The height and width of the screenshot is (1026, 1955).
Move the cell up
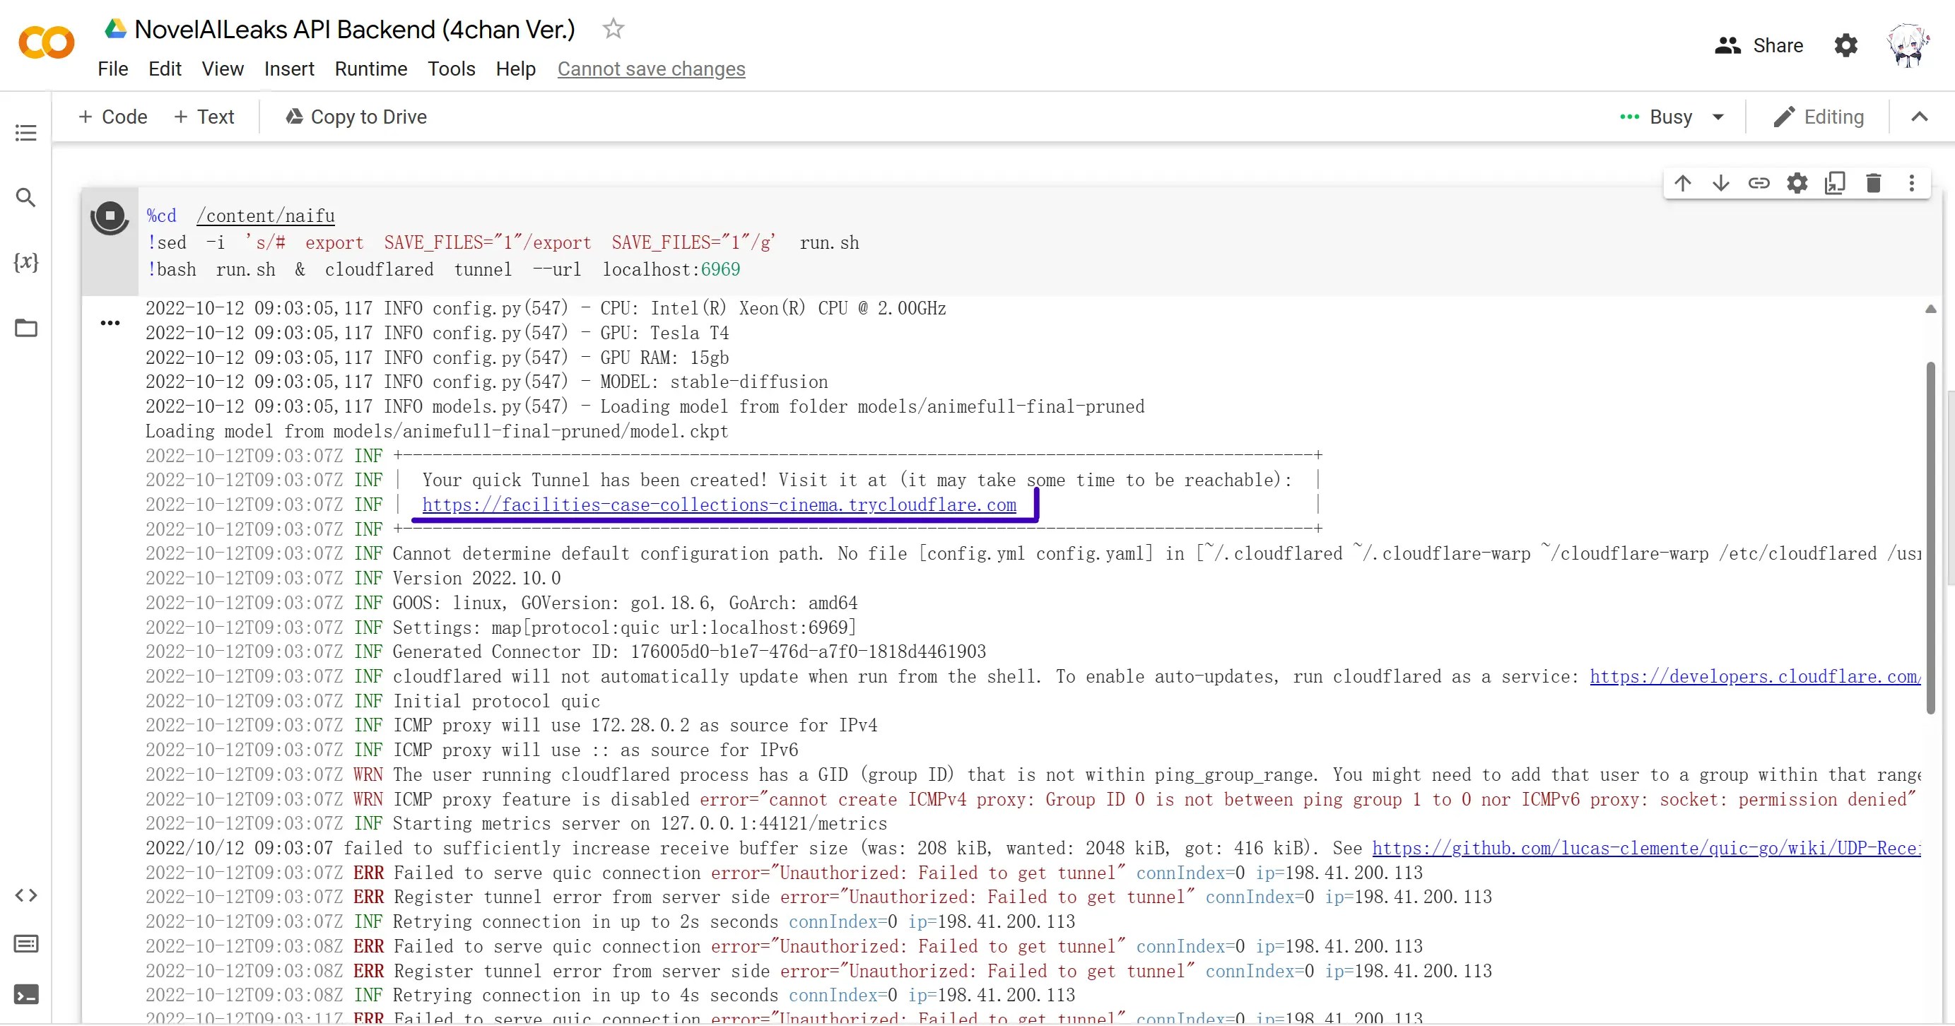tap(1683, 184)
